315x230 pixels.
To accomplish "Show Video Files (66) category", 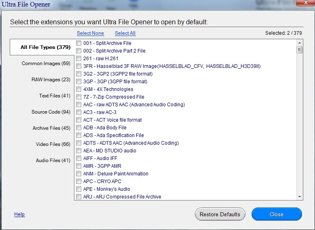I will [x=53, y=144].
